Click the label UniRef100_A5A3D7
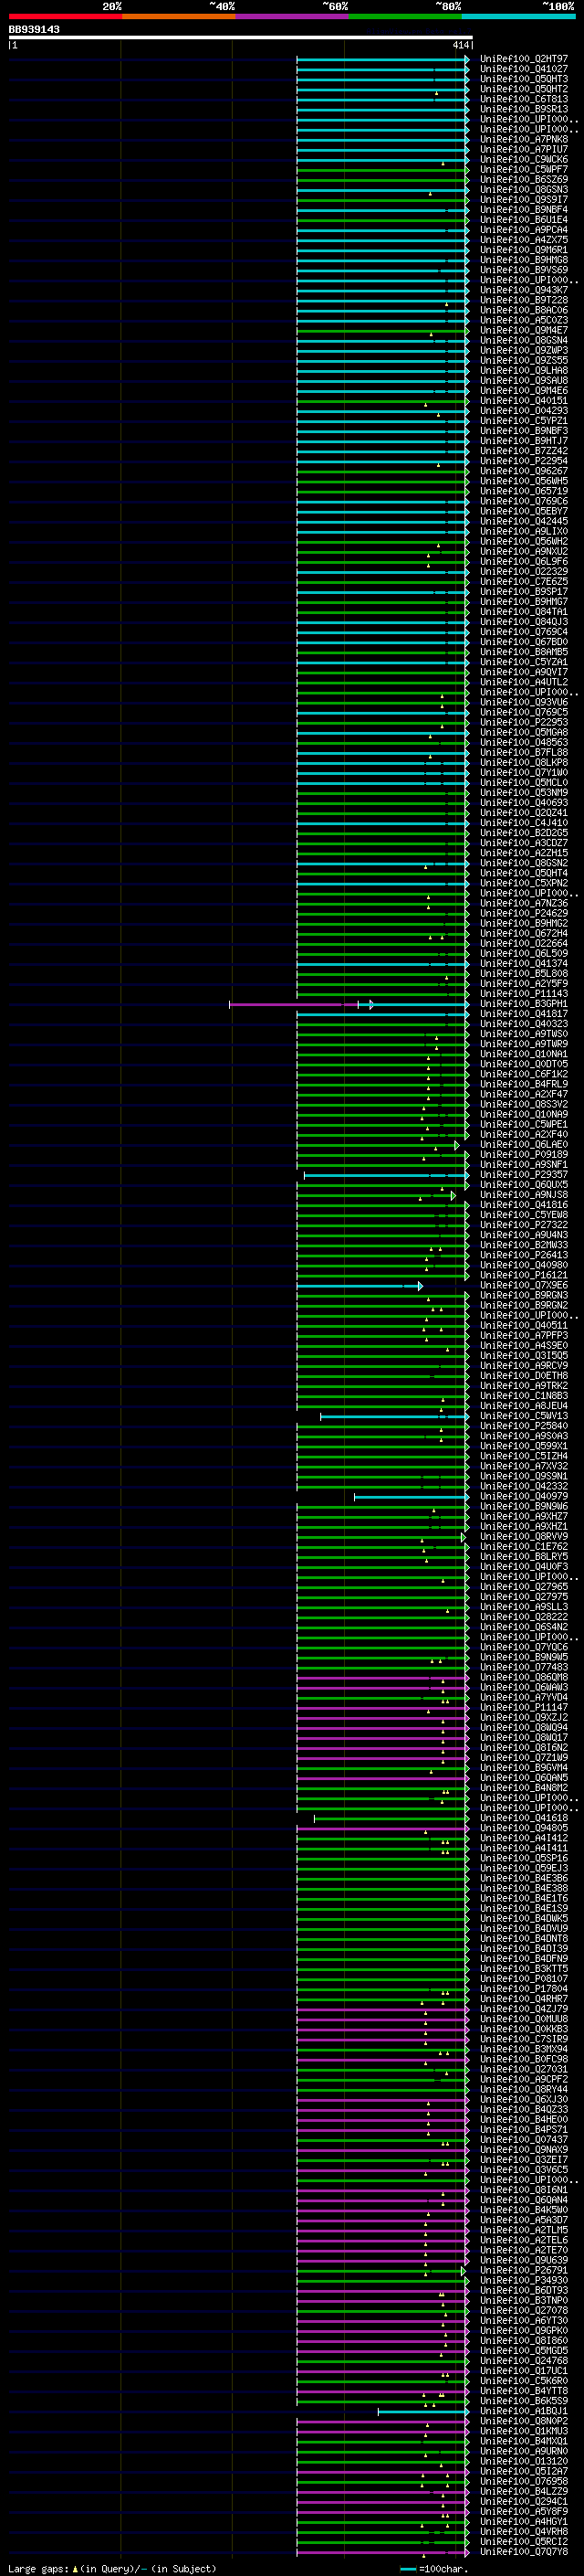This screenshot has height=2576, width=584. (x=523, y=2221)
